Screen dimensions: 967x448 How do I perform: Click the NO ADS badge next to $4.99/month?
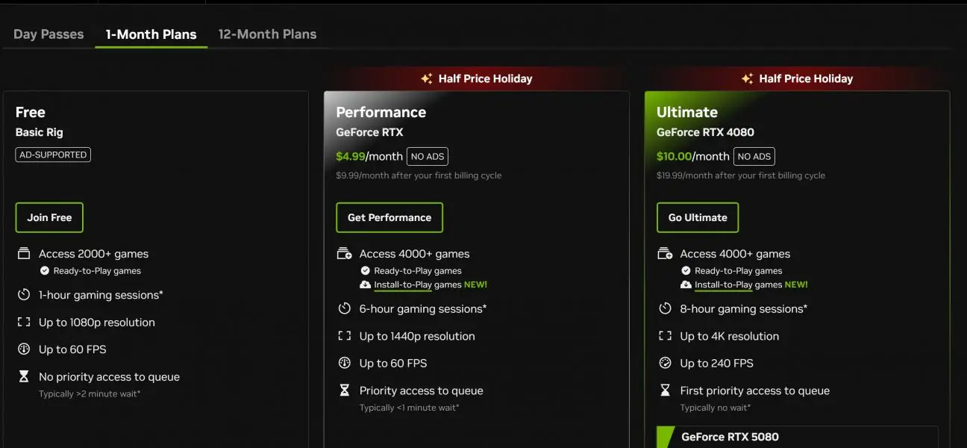427,156
